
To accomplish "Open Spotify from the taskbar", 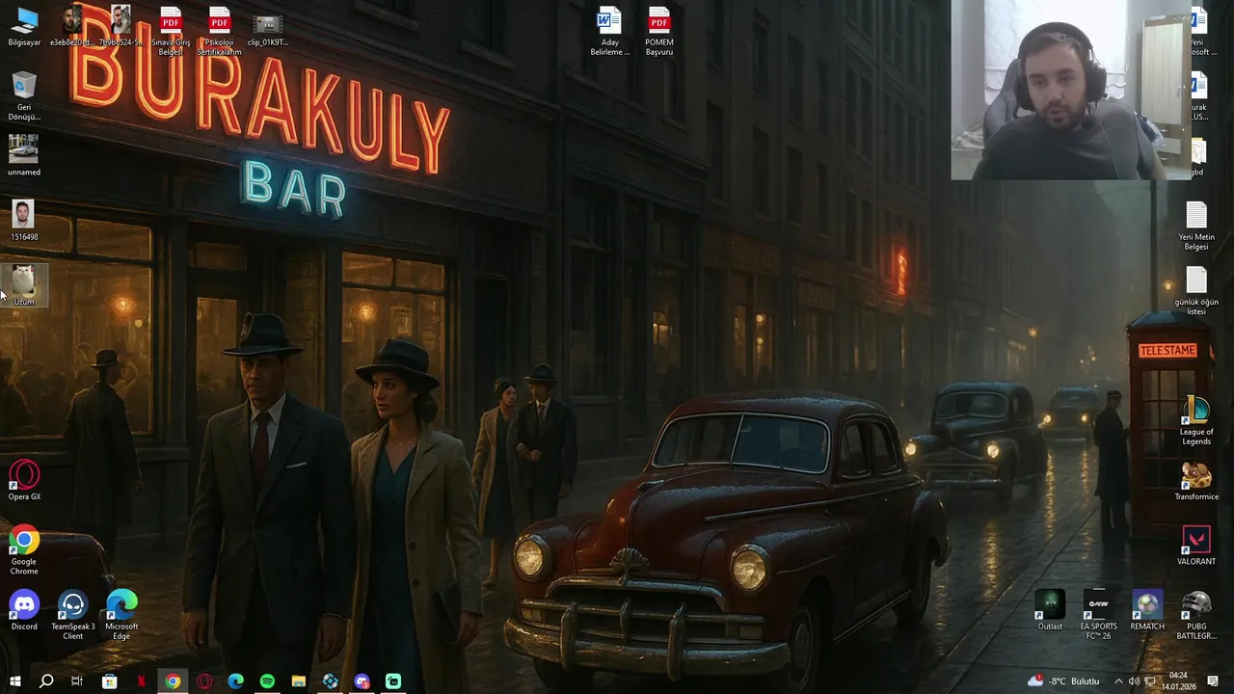I will 267,681.
